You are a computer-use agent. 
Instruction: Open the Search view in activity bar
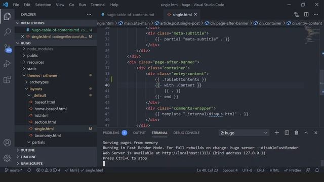(7, 32)
